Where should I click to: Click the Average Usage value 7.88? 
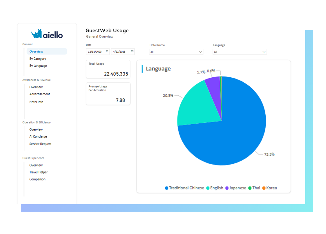120,100
